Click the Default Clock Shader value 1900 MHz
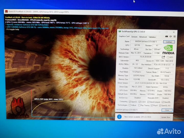The height and width of the screenshot is (138, 184). pyautogui.click(x=167, y=95)
